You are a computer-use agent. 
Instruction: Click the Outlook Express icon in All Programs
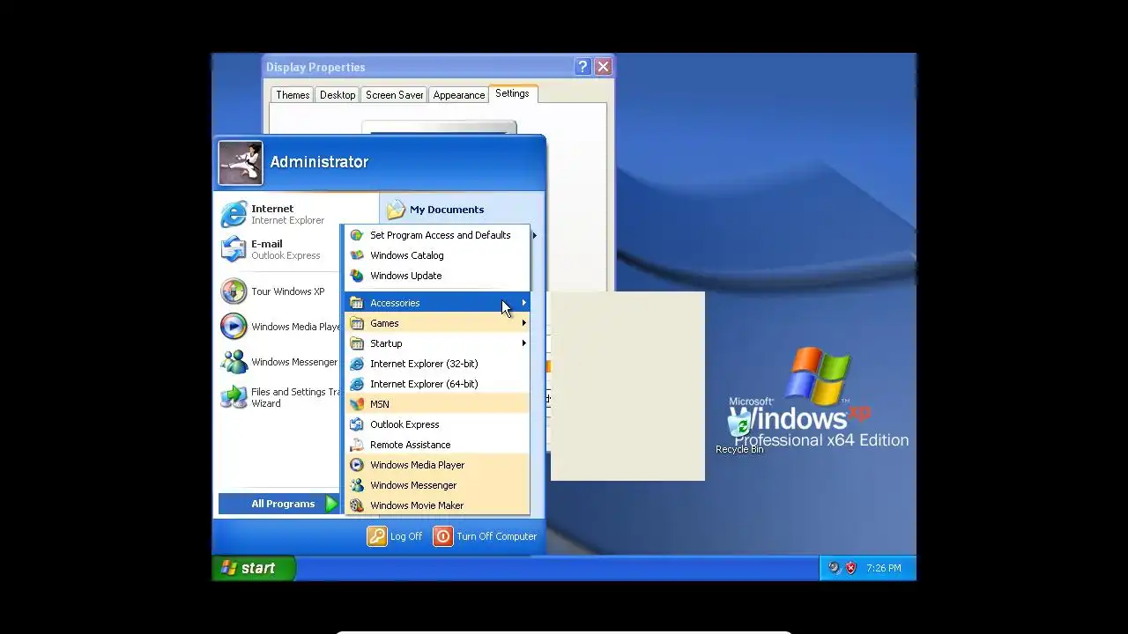[x=357, y=424]
